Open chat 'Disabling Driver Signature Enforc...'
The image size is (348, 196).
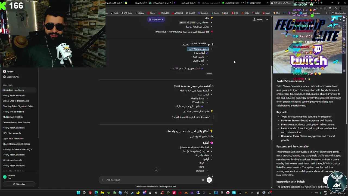[19, 106]
